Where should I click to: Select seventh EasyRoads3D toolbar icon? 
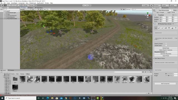pos(175,28)
